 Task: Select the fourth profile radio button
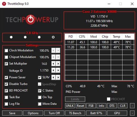click(x=53, y=37)
